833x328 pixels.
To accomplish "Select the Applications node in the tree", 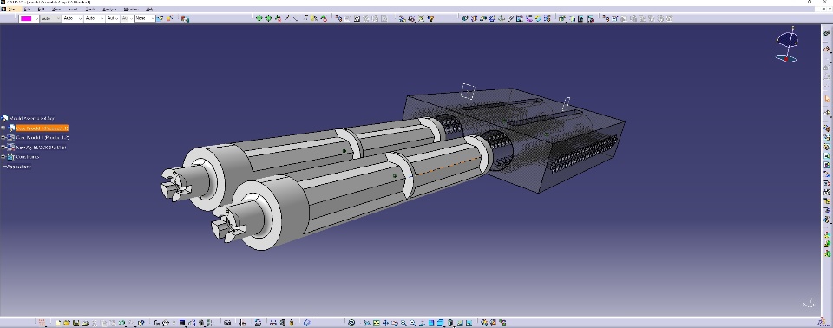I will click(19, 167).
